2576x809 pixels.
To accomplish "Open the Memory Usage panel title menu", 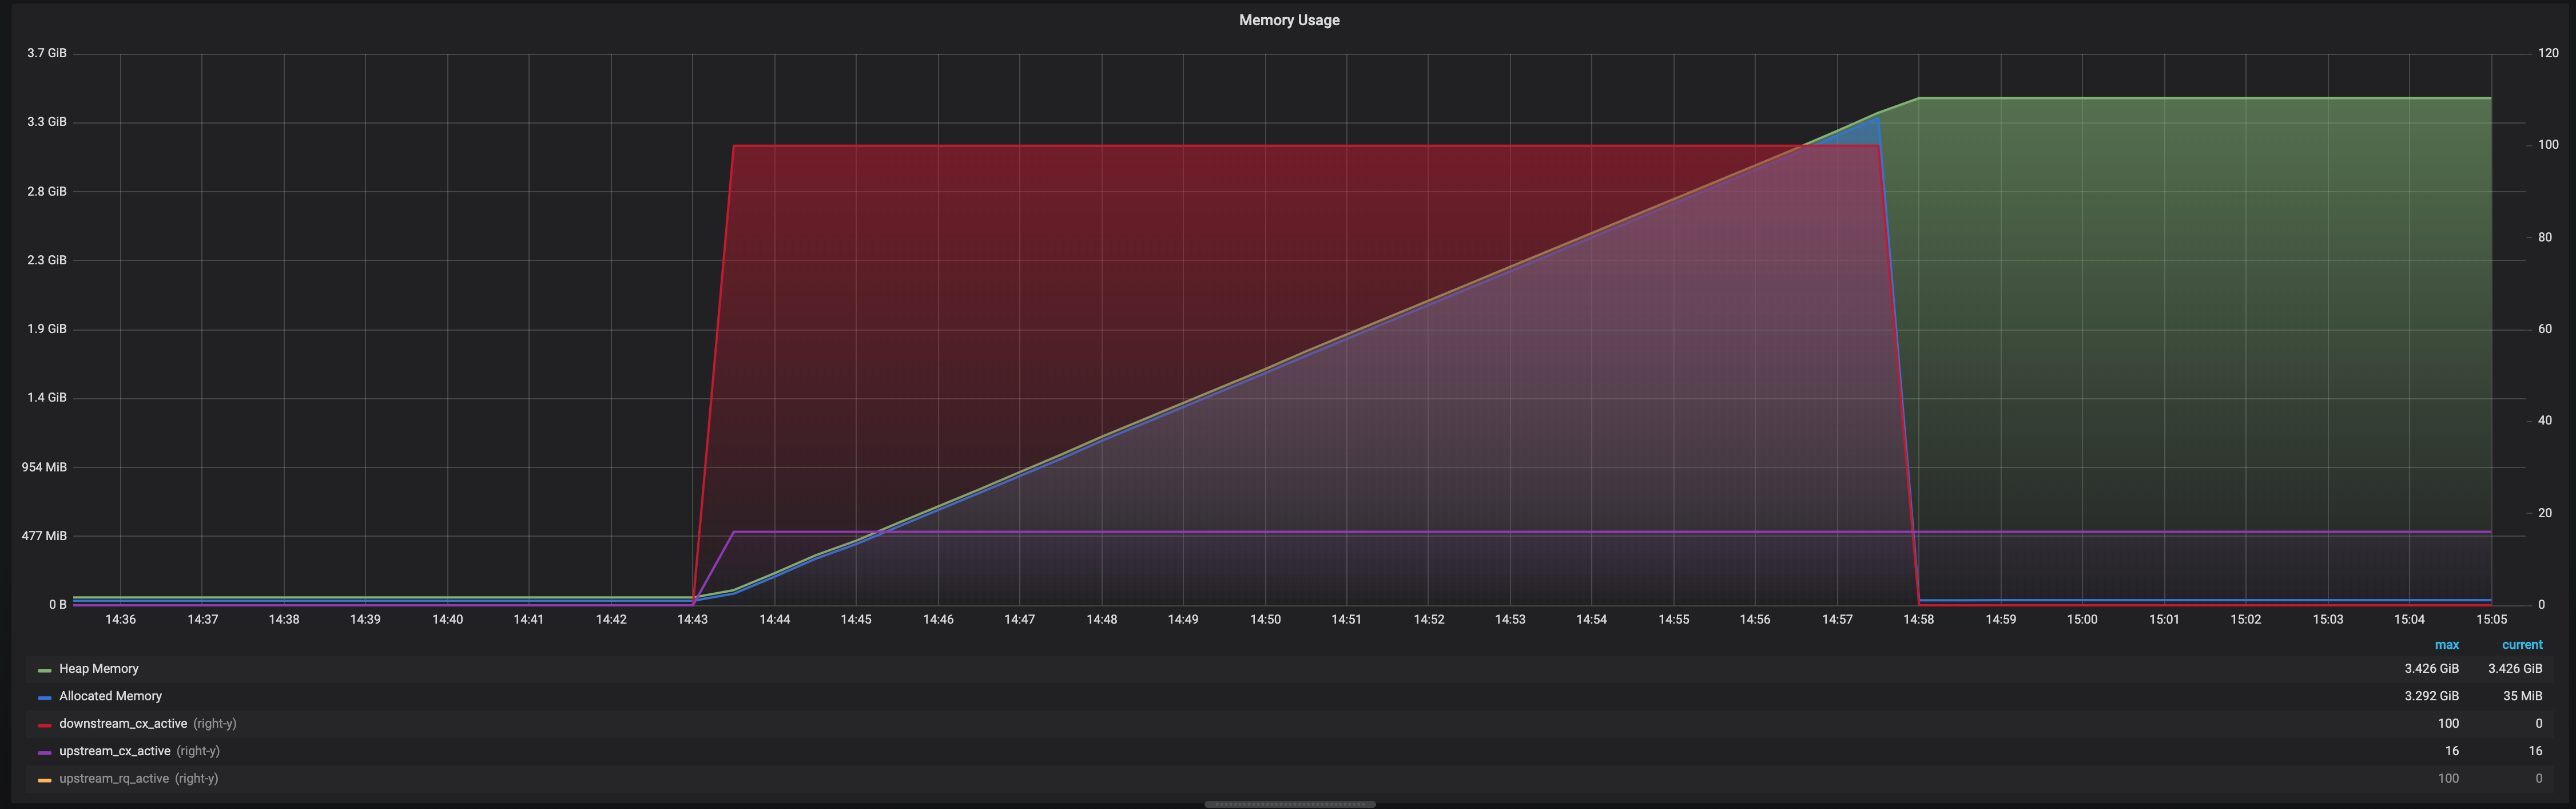I will coord(1288,19).
